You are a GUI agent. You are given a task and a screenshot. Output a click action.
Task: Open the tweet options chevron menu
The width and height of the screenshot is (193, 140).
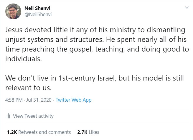click(187, 7)
